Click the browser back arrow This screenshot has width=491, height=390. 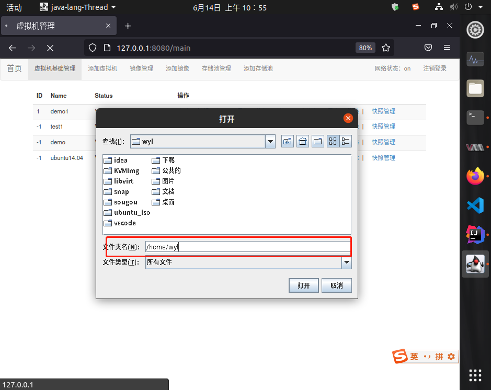pos(13,48)
